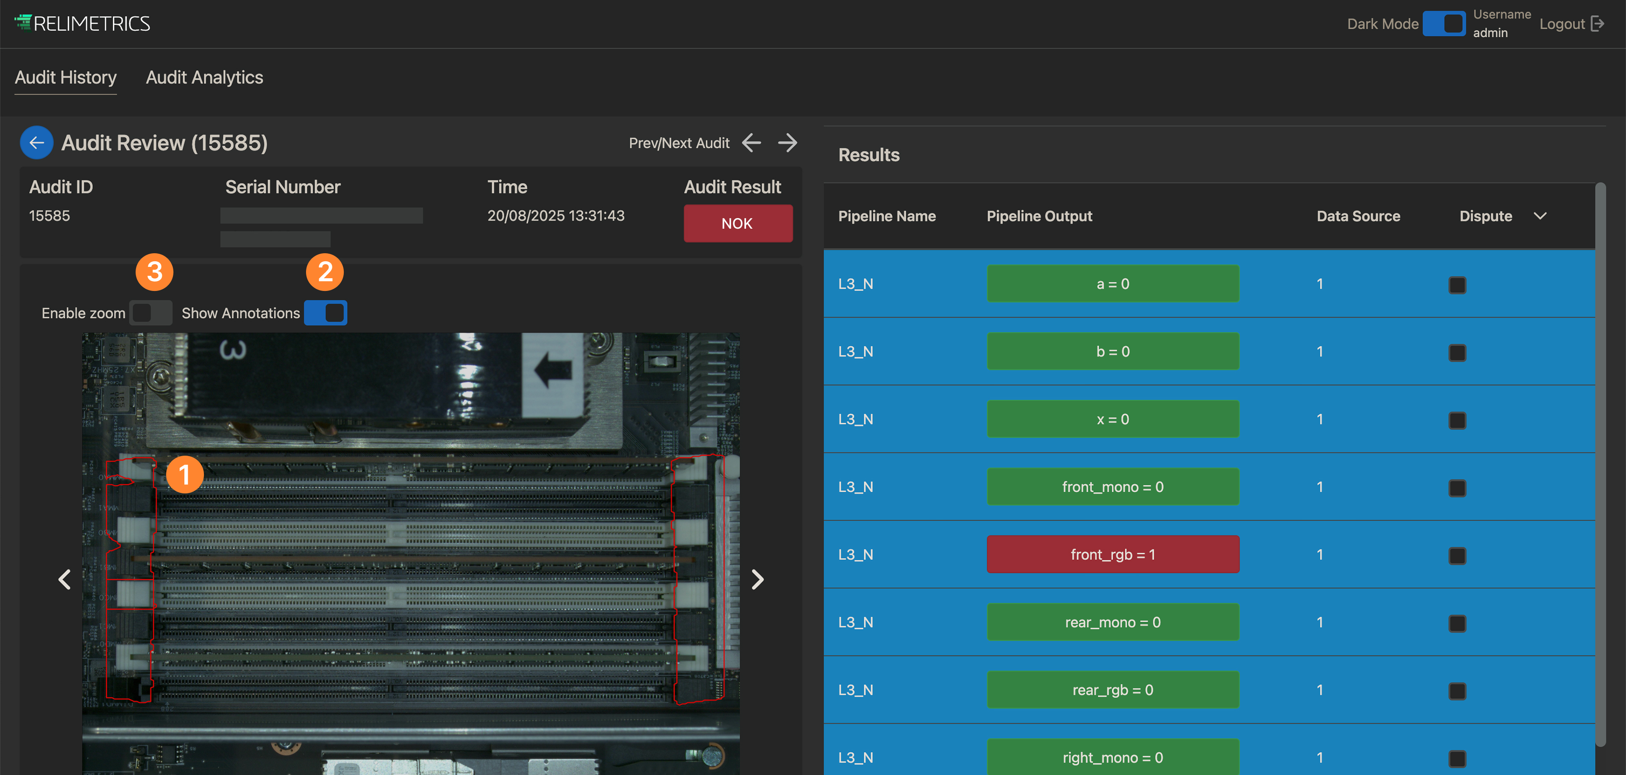Image resolution: width=1626 pixels, height=775 pixels.
Task: Switch to Audit History tab
Action: pyautogui.click(x=66, y=77)
